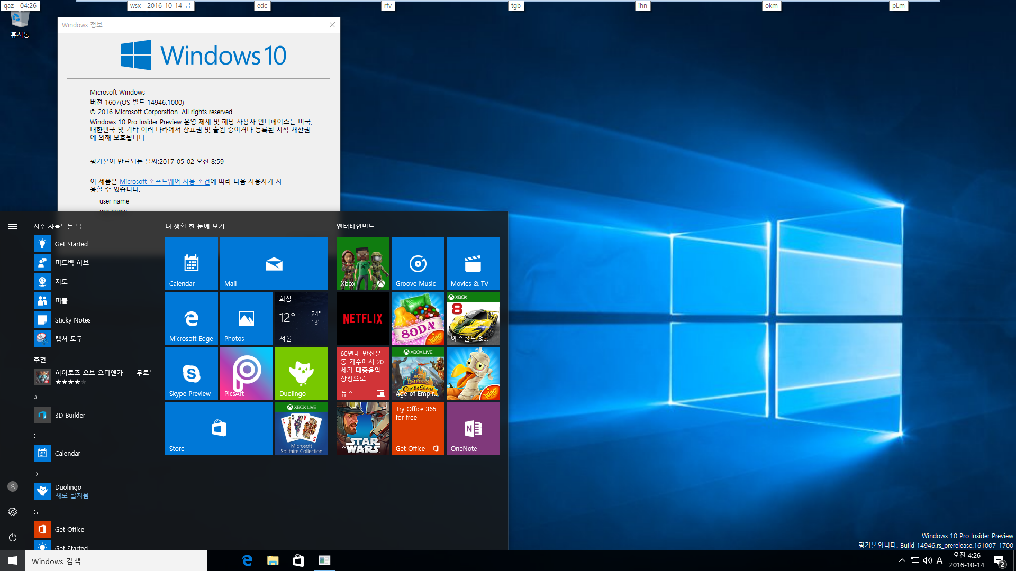
Task: Click the Windows Start button
Action: 13,560
